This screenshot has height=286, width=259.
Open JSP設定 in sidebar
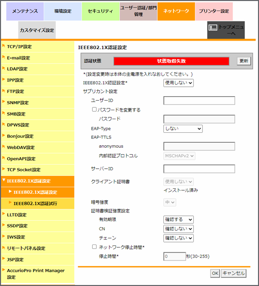tap(38, 259)
